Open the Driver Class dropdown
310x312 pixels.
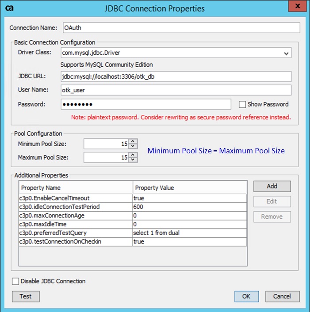coord(287,53)
